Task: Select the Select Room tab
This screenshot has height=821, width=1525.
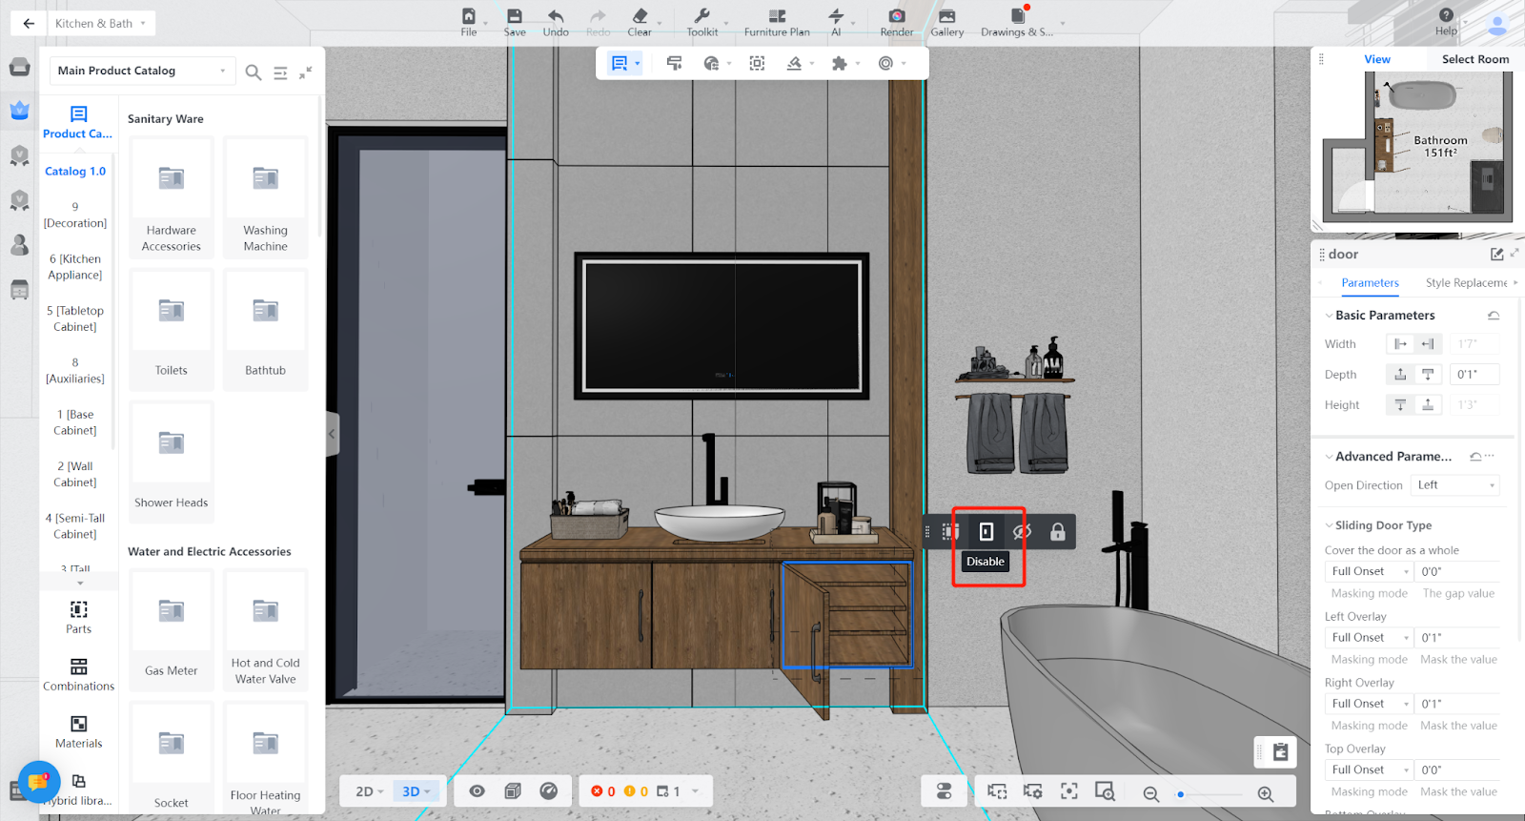Action: (1474, 59)
